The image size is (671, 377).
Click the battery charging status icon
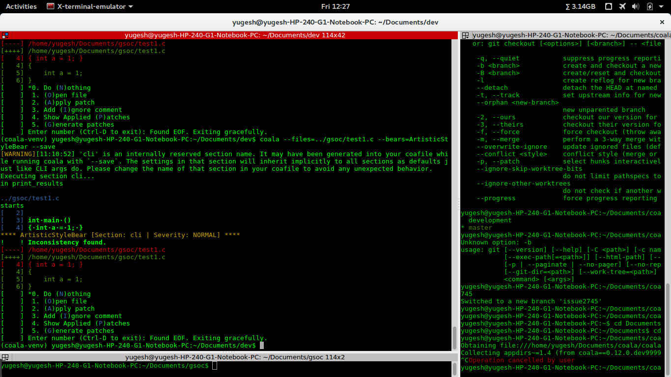click(650, 6)
